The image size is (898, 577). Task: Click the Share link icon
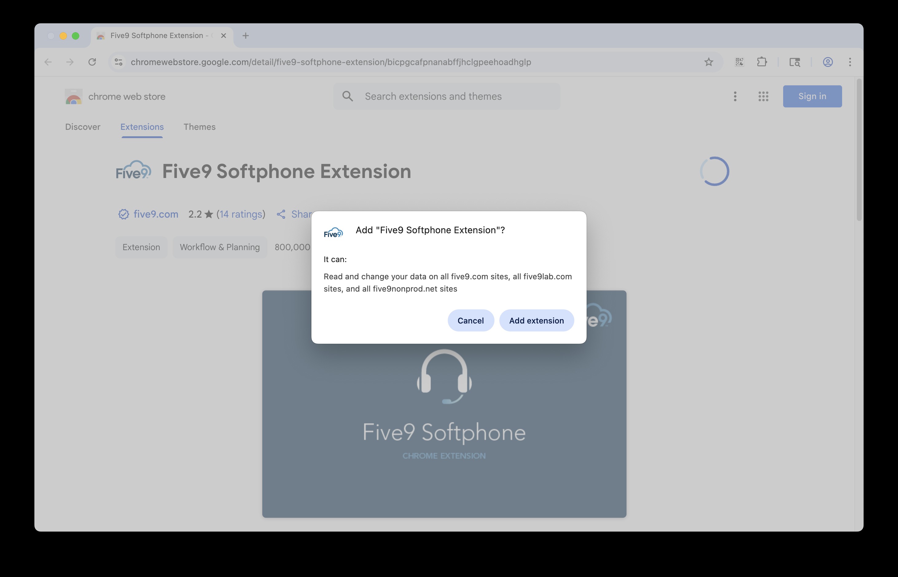(x=281, y=214)
